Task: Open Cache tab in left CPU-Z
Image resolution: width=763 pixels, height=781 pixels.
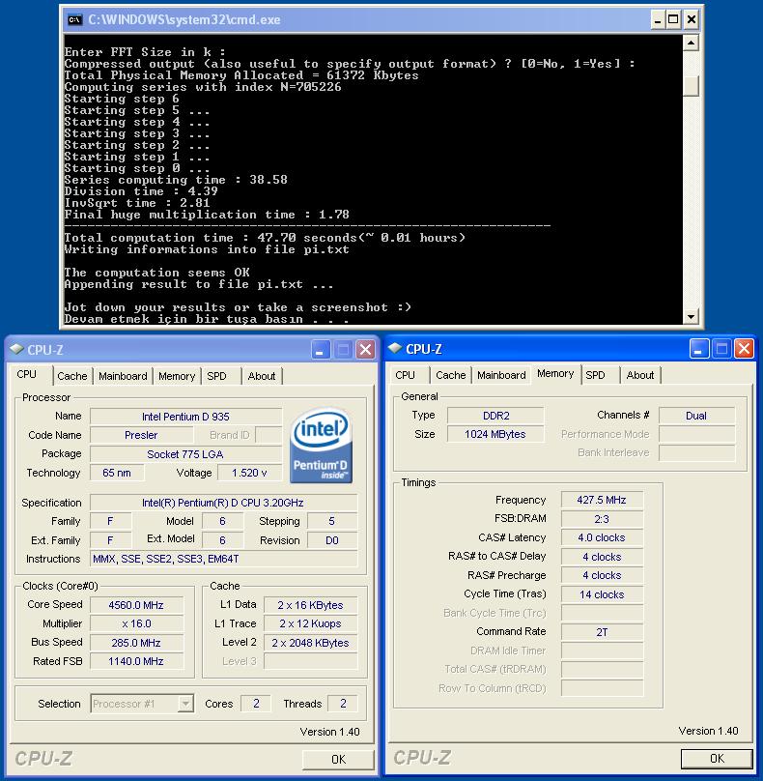Action: coord(72,376)
